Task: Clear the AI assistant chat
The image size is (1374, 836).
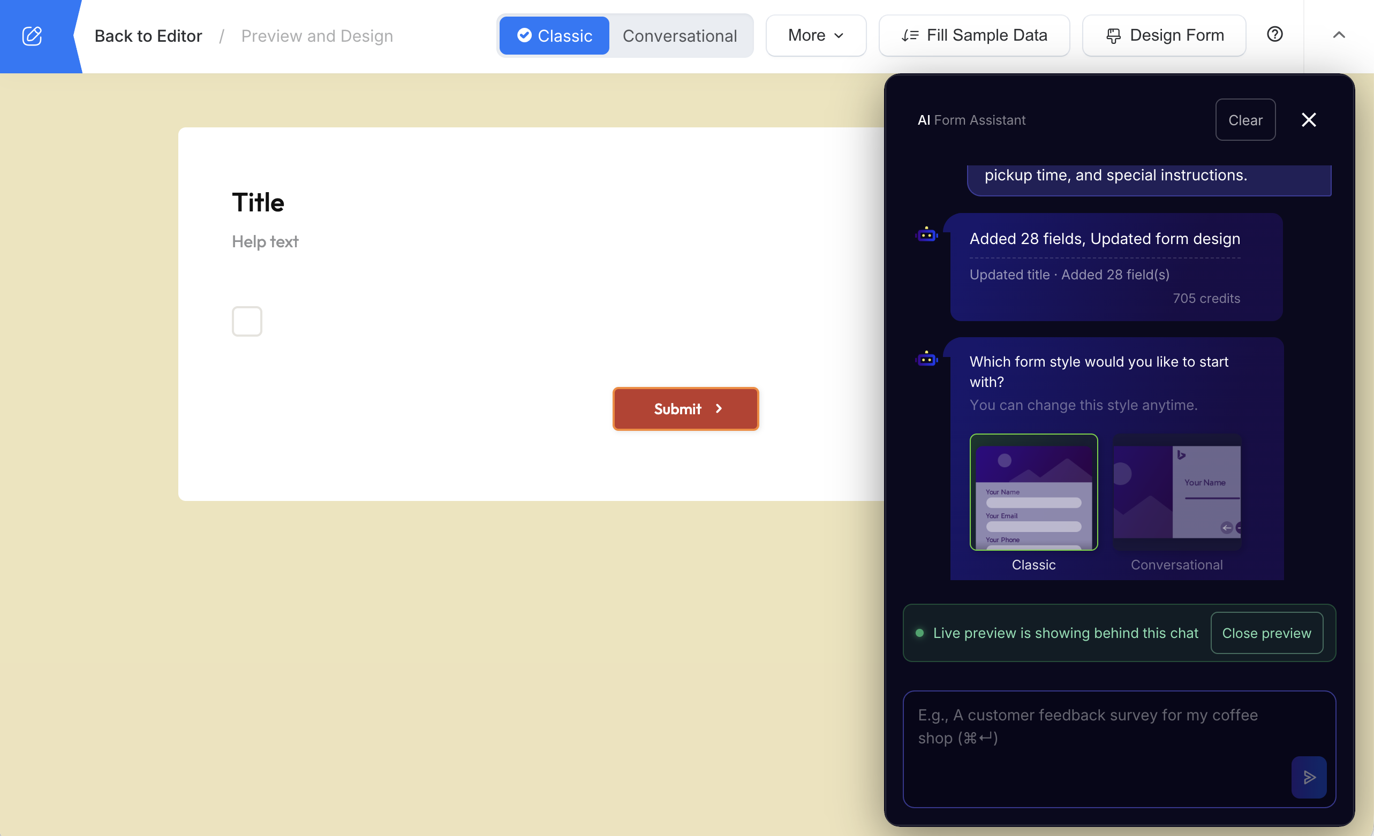Action: point(1245,120)
